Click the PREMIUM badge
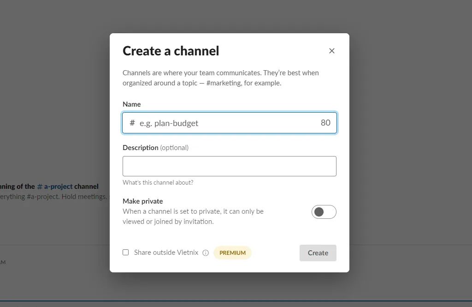Image resolution: width=472 pixels, height=307 pixels. (232, 253)
